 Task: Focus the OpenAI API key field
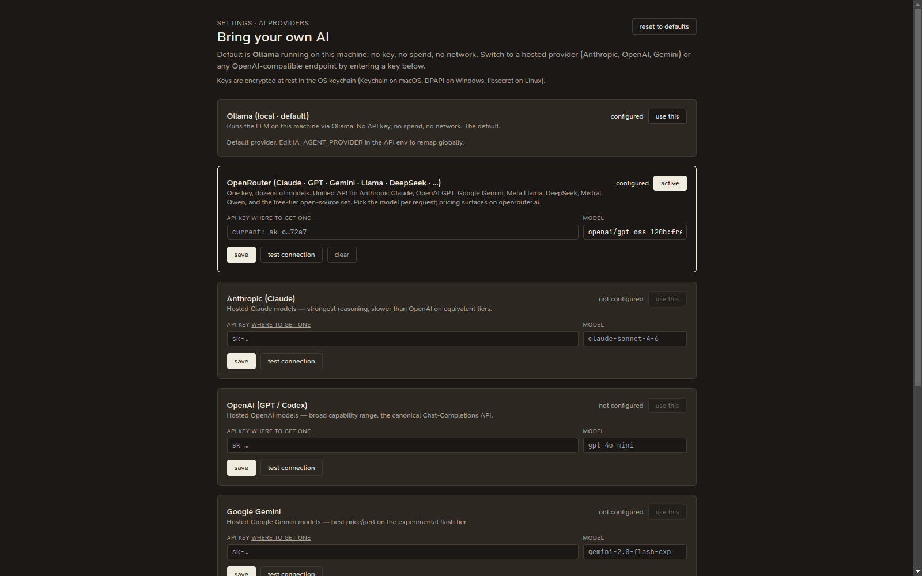click(402, 445)
